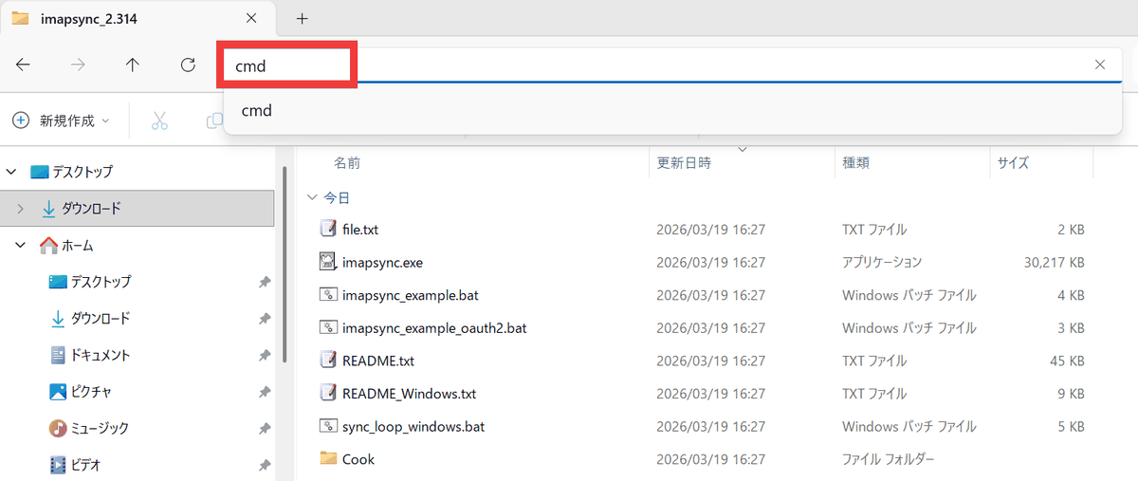Select README_Windows.txt file
Image resolution: width=1138 pixels, height=481 pixels.
point(409,393)
